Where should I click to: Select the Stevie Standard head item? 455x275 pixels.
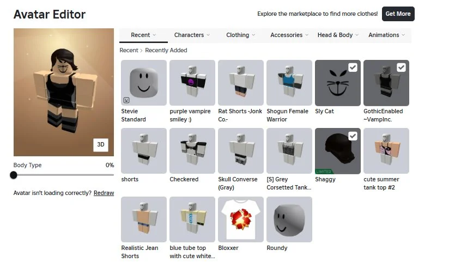[144, 83]
